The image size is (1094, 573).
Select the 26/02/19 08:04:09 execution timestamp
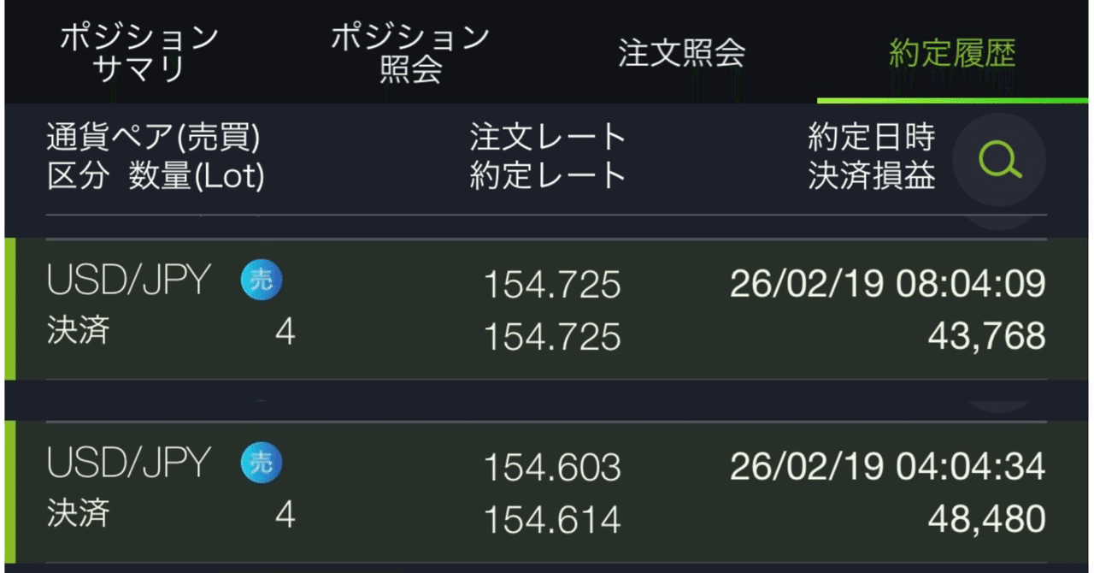pos(887,284)
